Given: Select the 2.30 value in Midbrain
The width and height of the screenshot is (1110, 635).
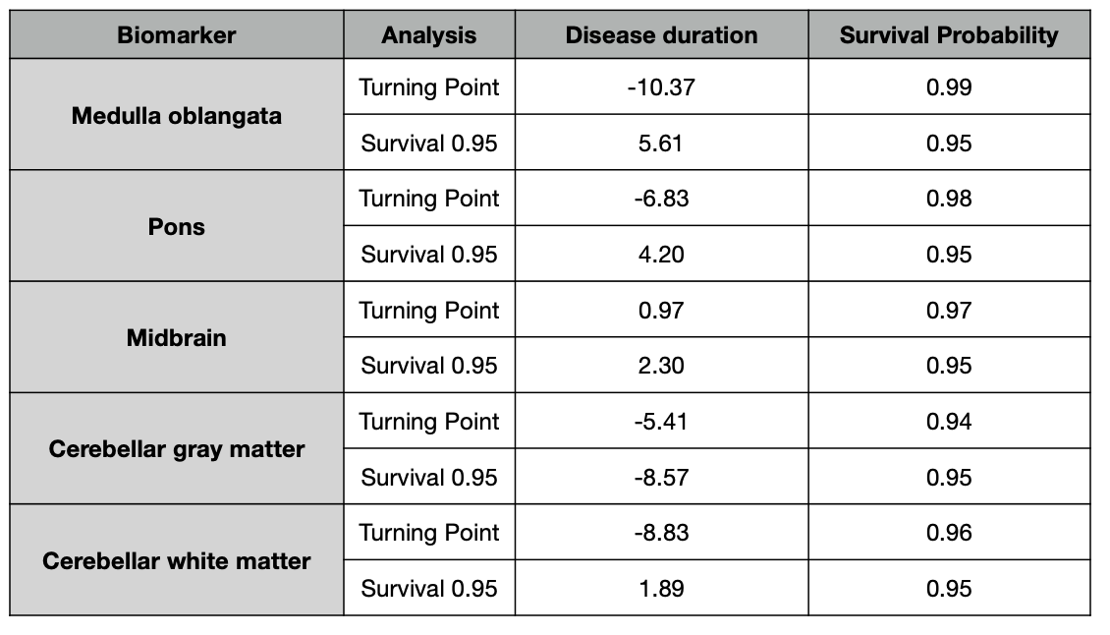Looking at the screenshot, I should pyautogui.click(x=661, y=366).
